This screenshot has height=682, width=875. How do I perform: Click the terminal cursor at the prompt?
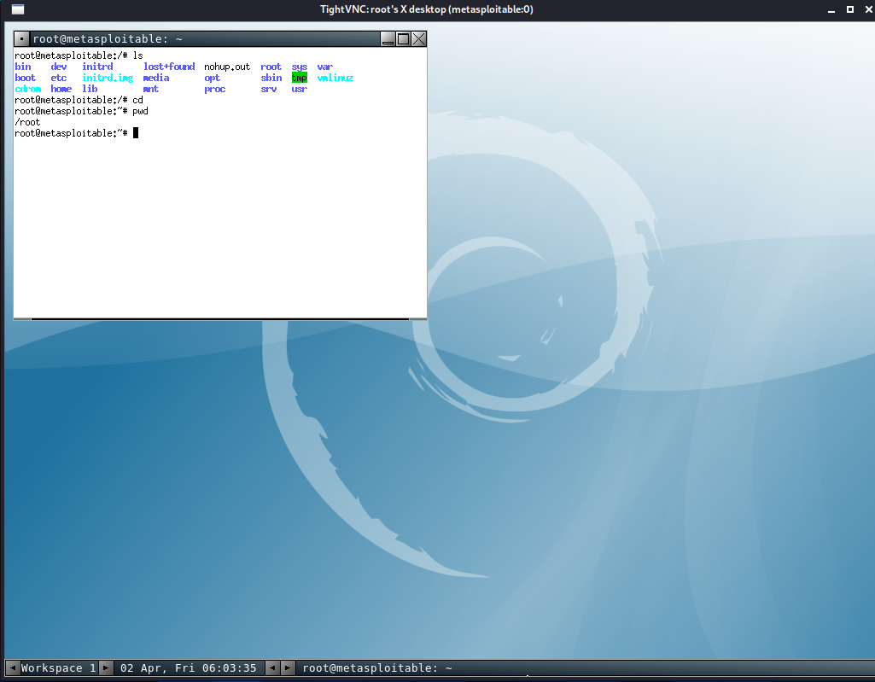point(136,133)
